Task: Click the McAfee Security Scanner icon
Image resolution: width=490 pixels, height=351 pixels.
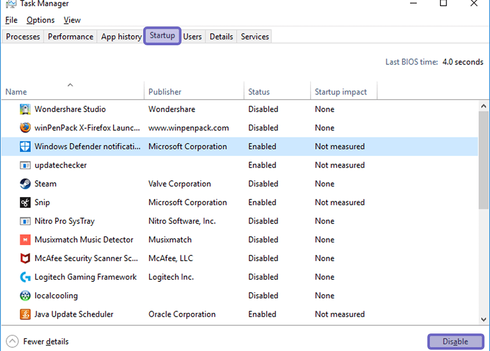Action: click(x=25, y=259)
